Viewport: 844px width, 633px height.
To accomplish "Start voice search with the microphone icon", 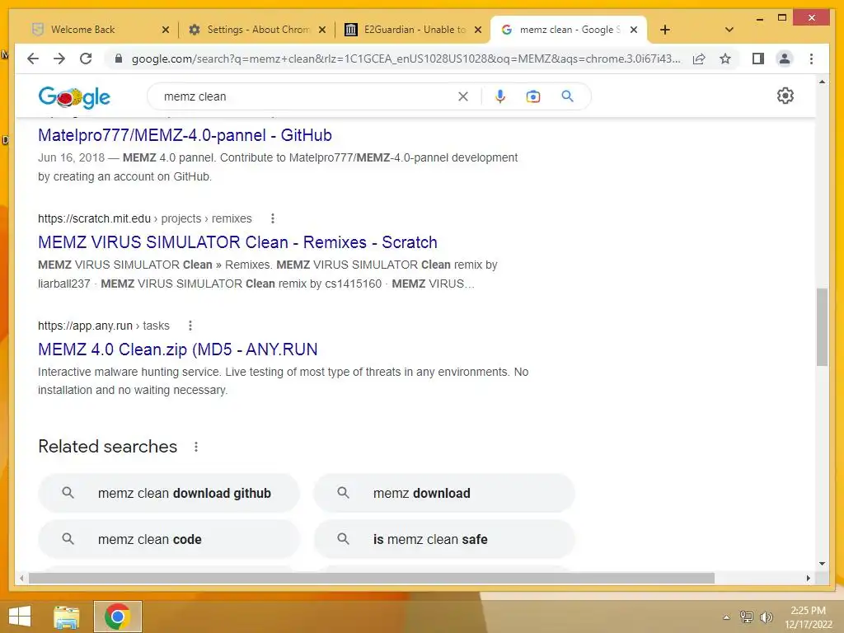I will pyautogui.click(x=500, y=96).
